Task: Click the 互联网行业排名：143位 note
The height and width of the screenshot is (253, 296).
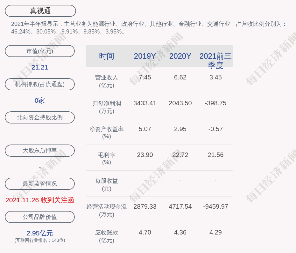Action: pyautogui.click(x=40, y=240)
